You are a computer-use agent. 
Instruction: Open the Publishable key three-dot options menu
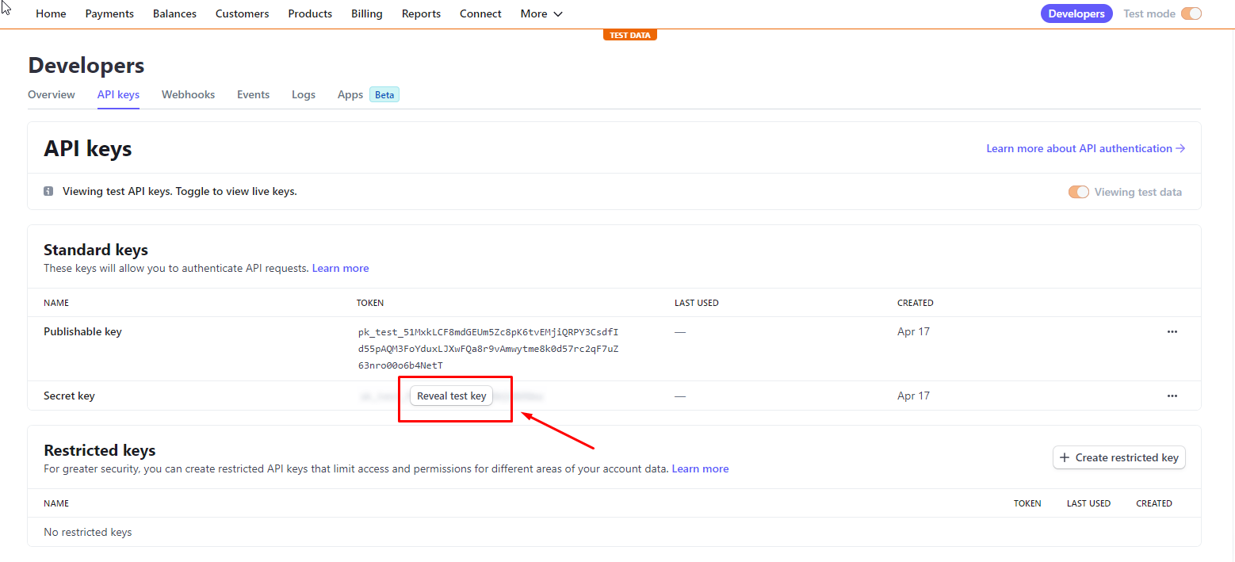click(x=1172, y=332)
